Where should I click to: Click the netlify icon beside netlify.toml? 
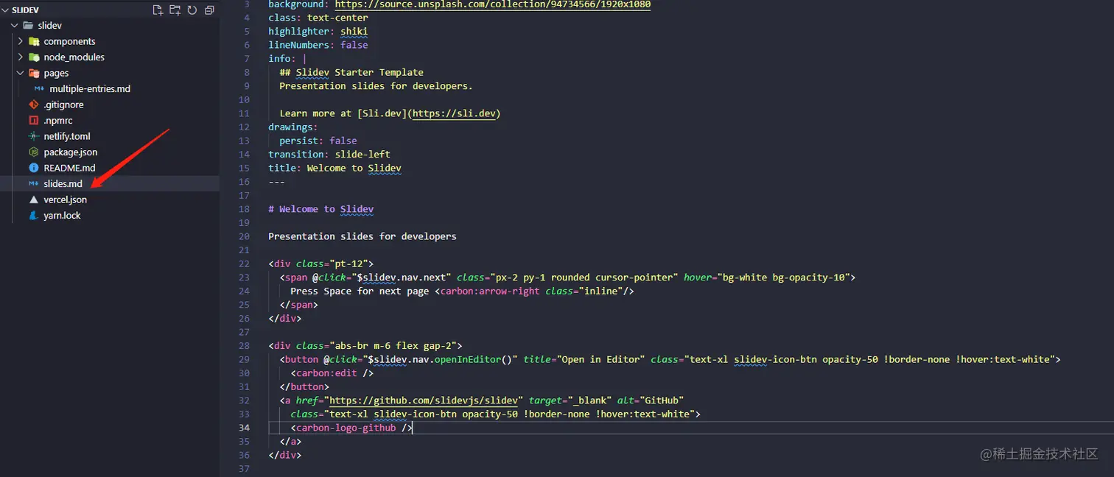(33, 136)
